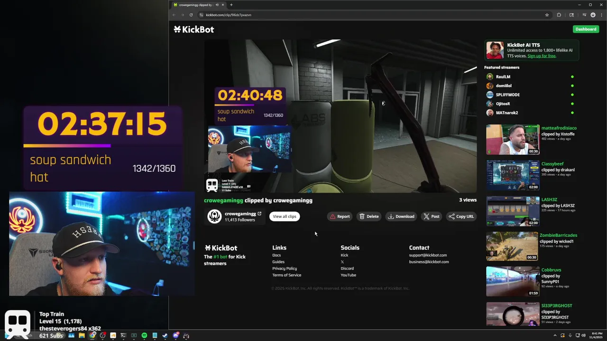Open Steam from the taskbar

tap(165, 336)
